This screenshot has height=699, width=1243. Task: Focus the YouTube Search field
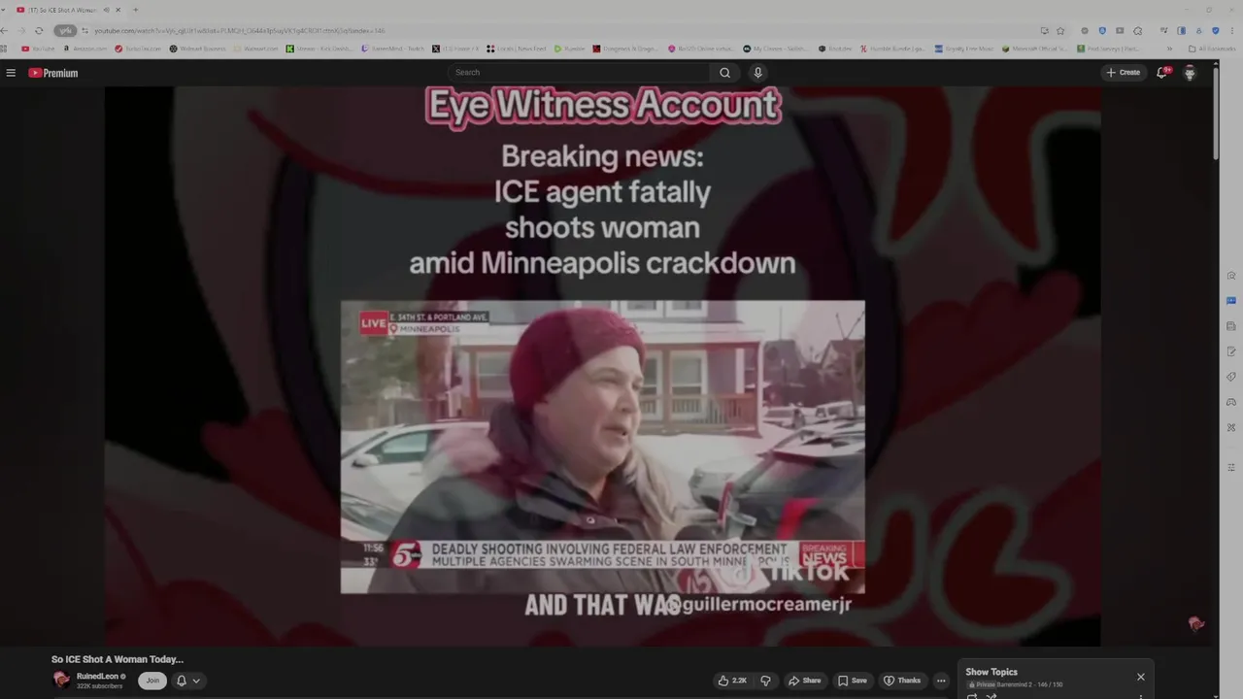coord(581,73)
